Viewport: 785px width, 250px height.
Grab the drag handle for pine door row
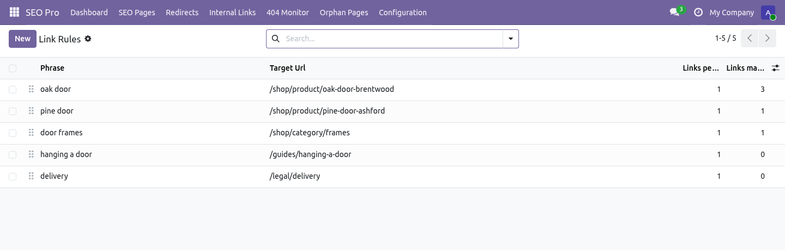(31, 111)
